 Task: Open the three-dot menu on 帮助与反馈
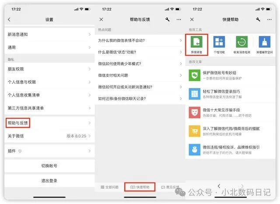pos(179,19)
